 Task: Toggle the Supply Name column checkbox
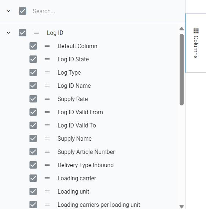[33, 138]
